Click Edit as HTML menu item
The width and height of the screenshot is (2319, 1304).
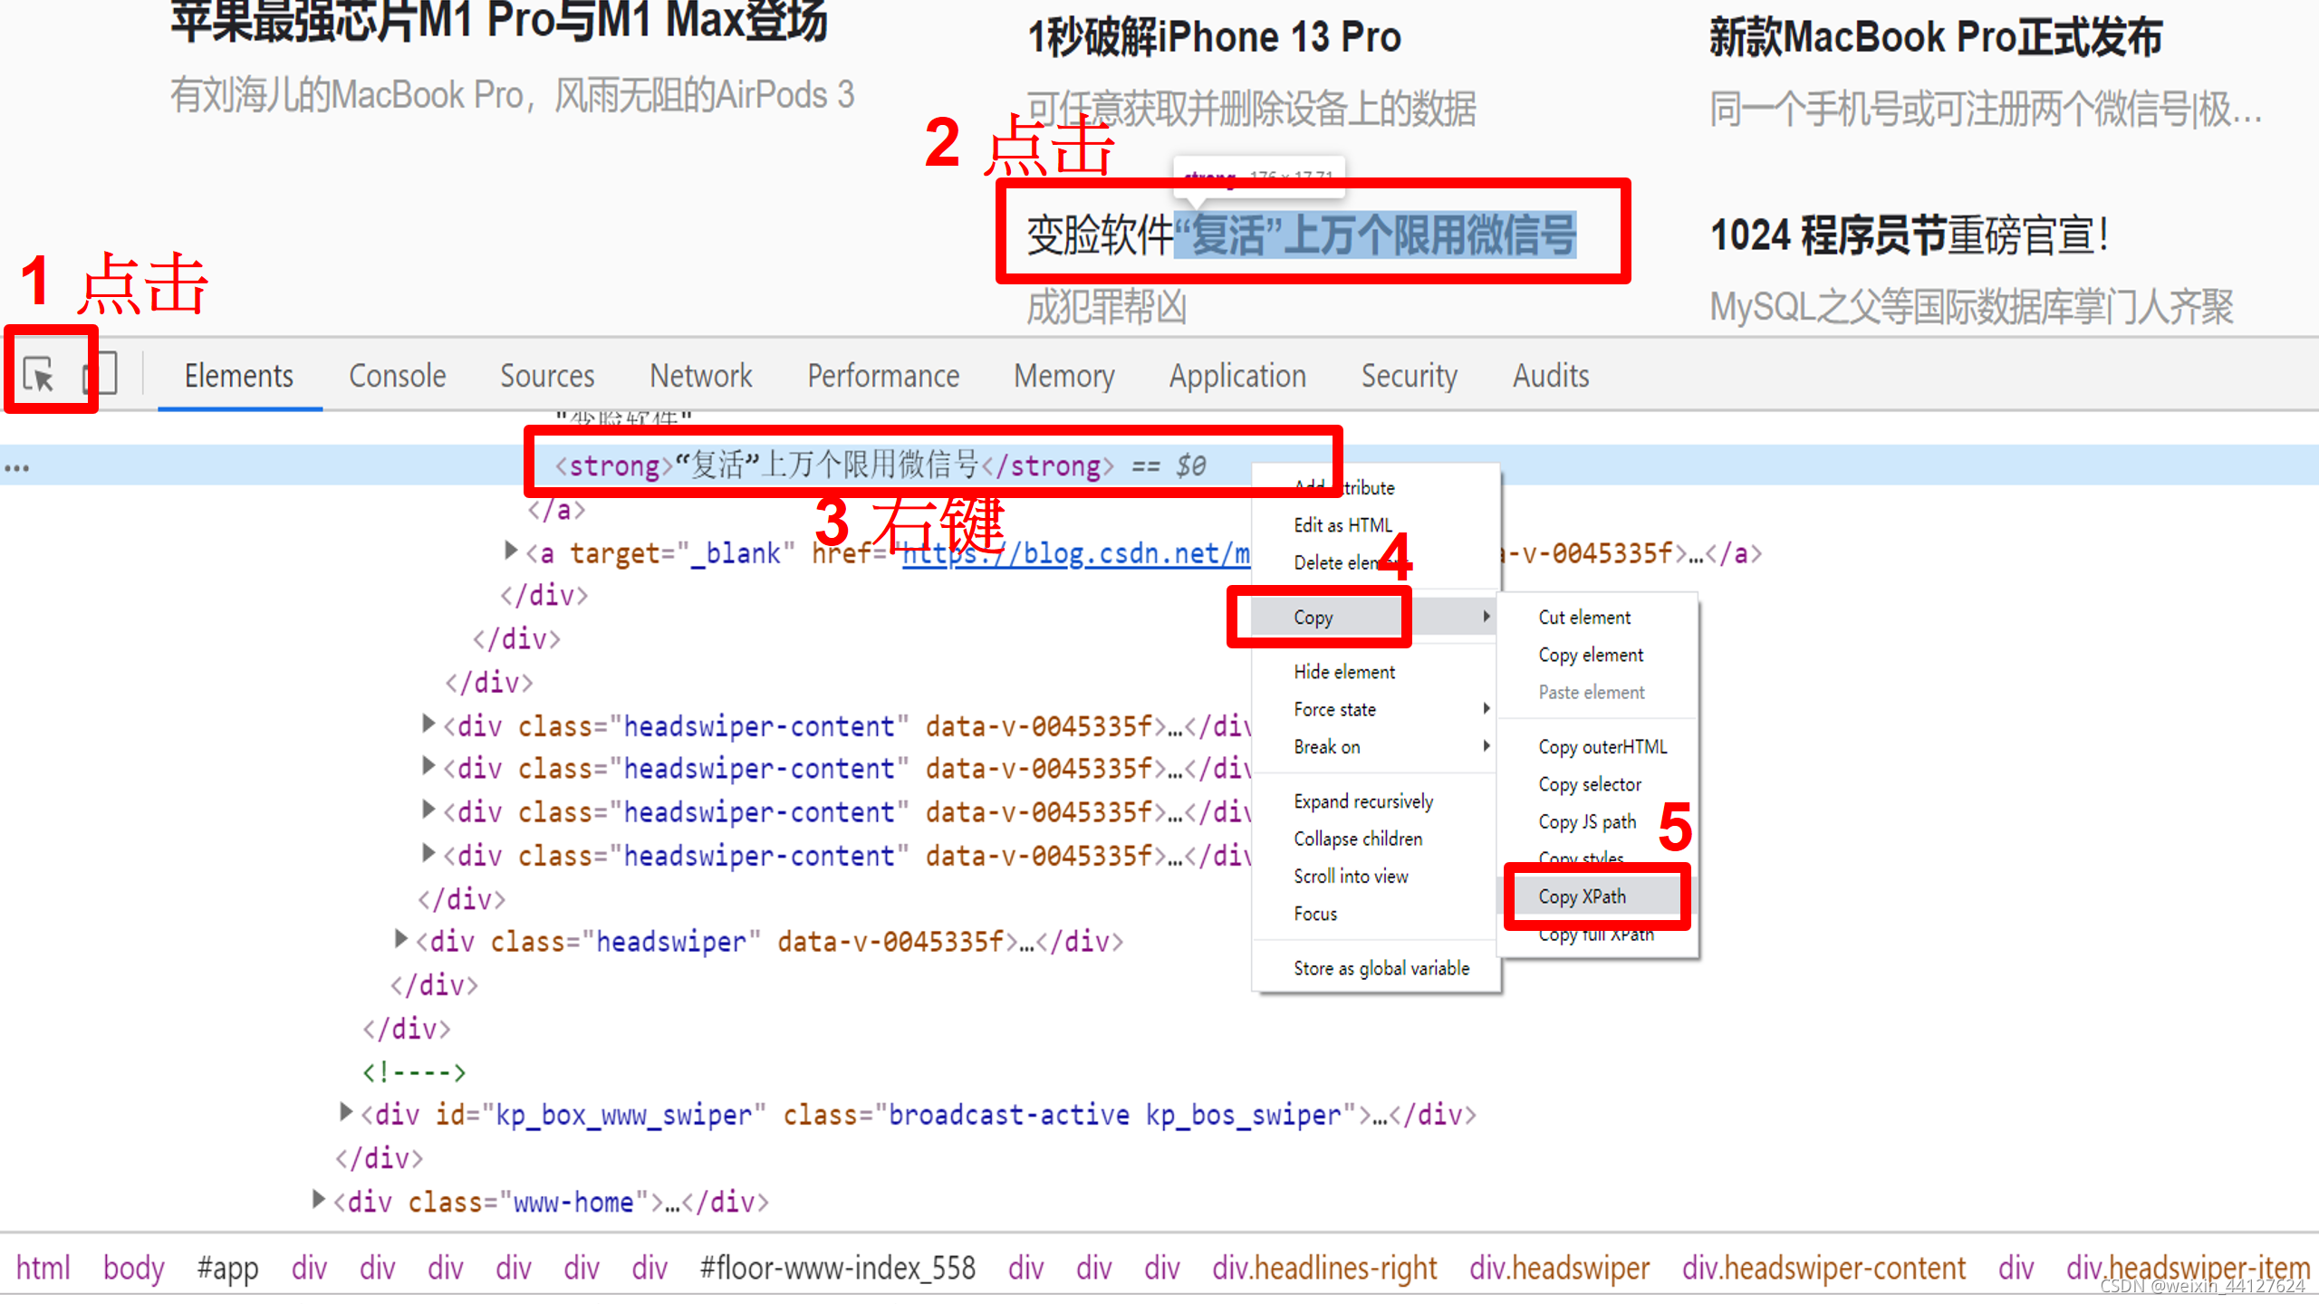coord(1342,525)
